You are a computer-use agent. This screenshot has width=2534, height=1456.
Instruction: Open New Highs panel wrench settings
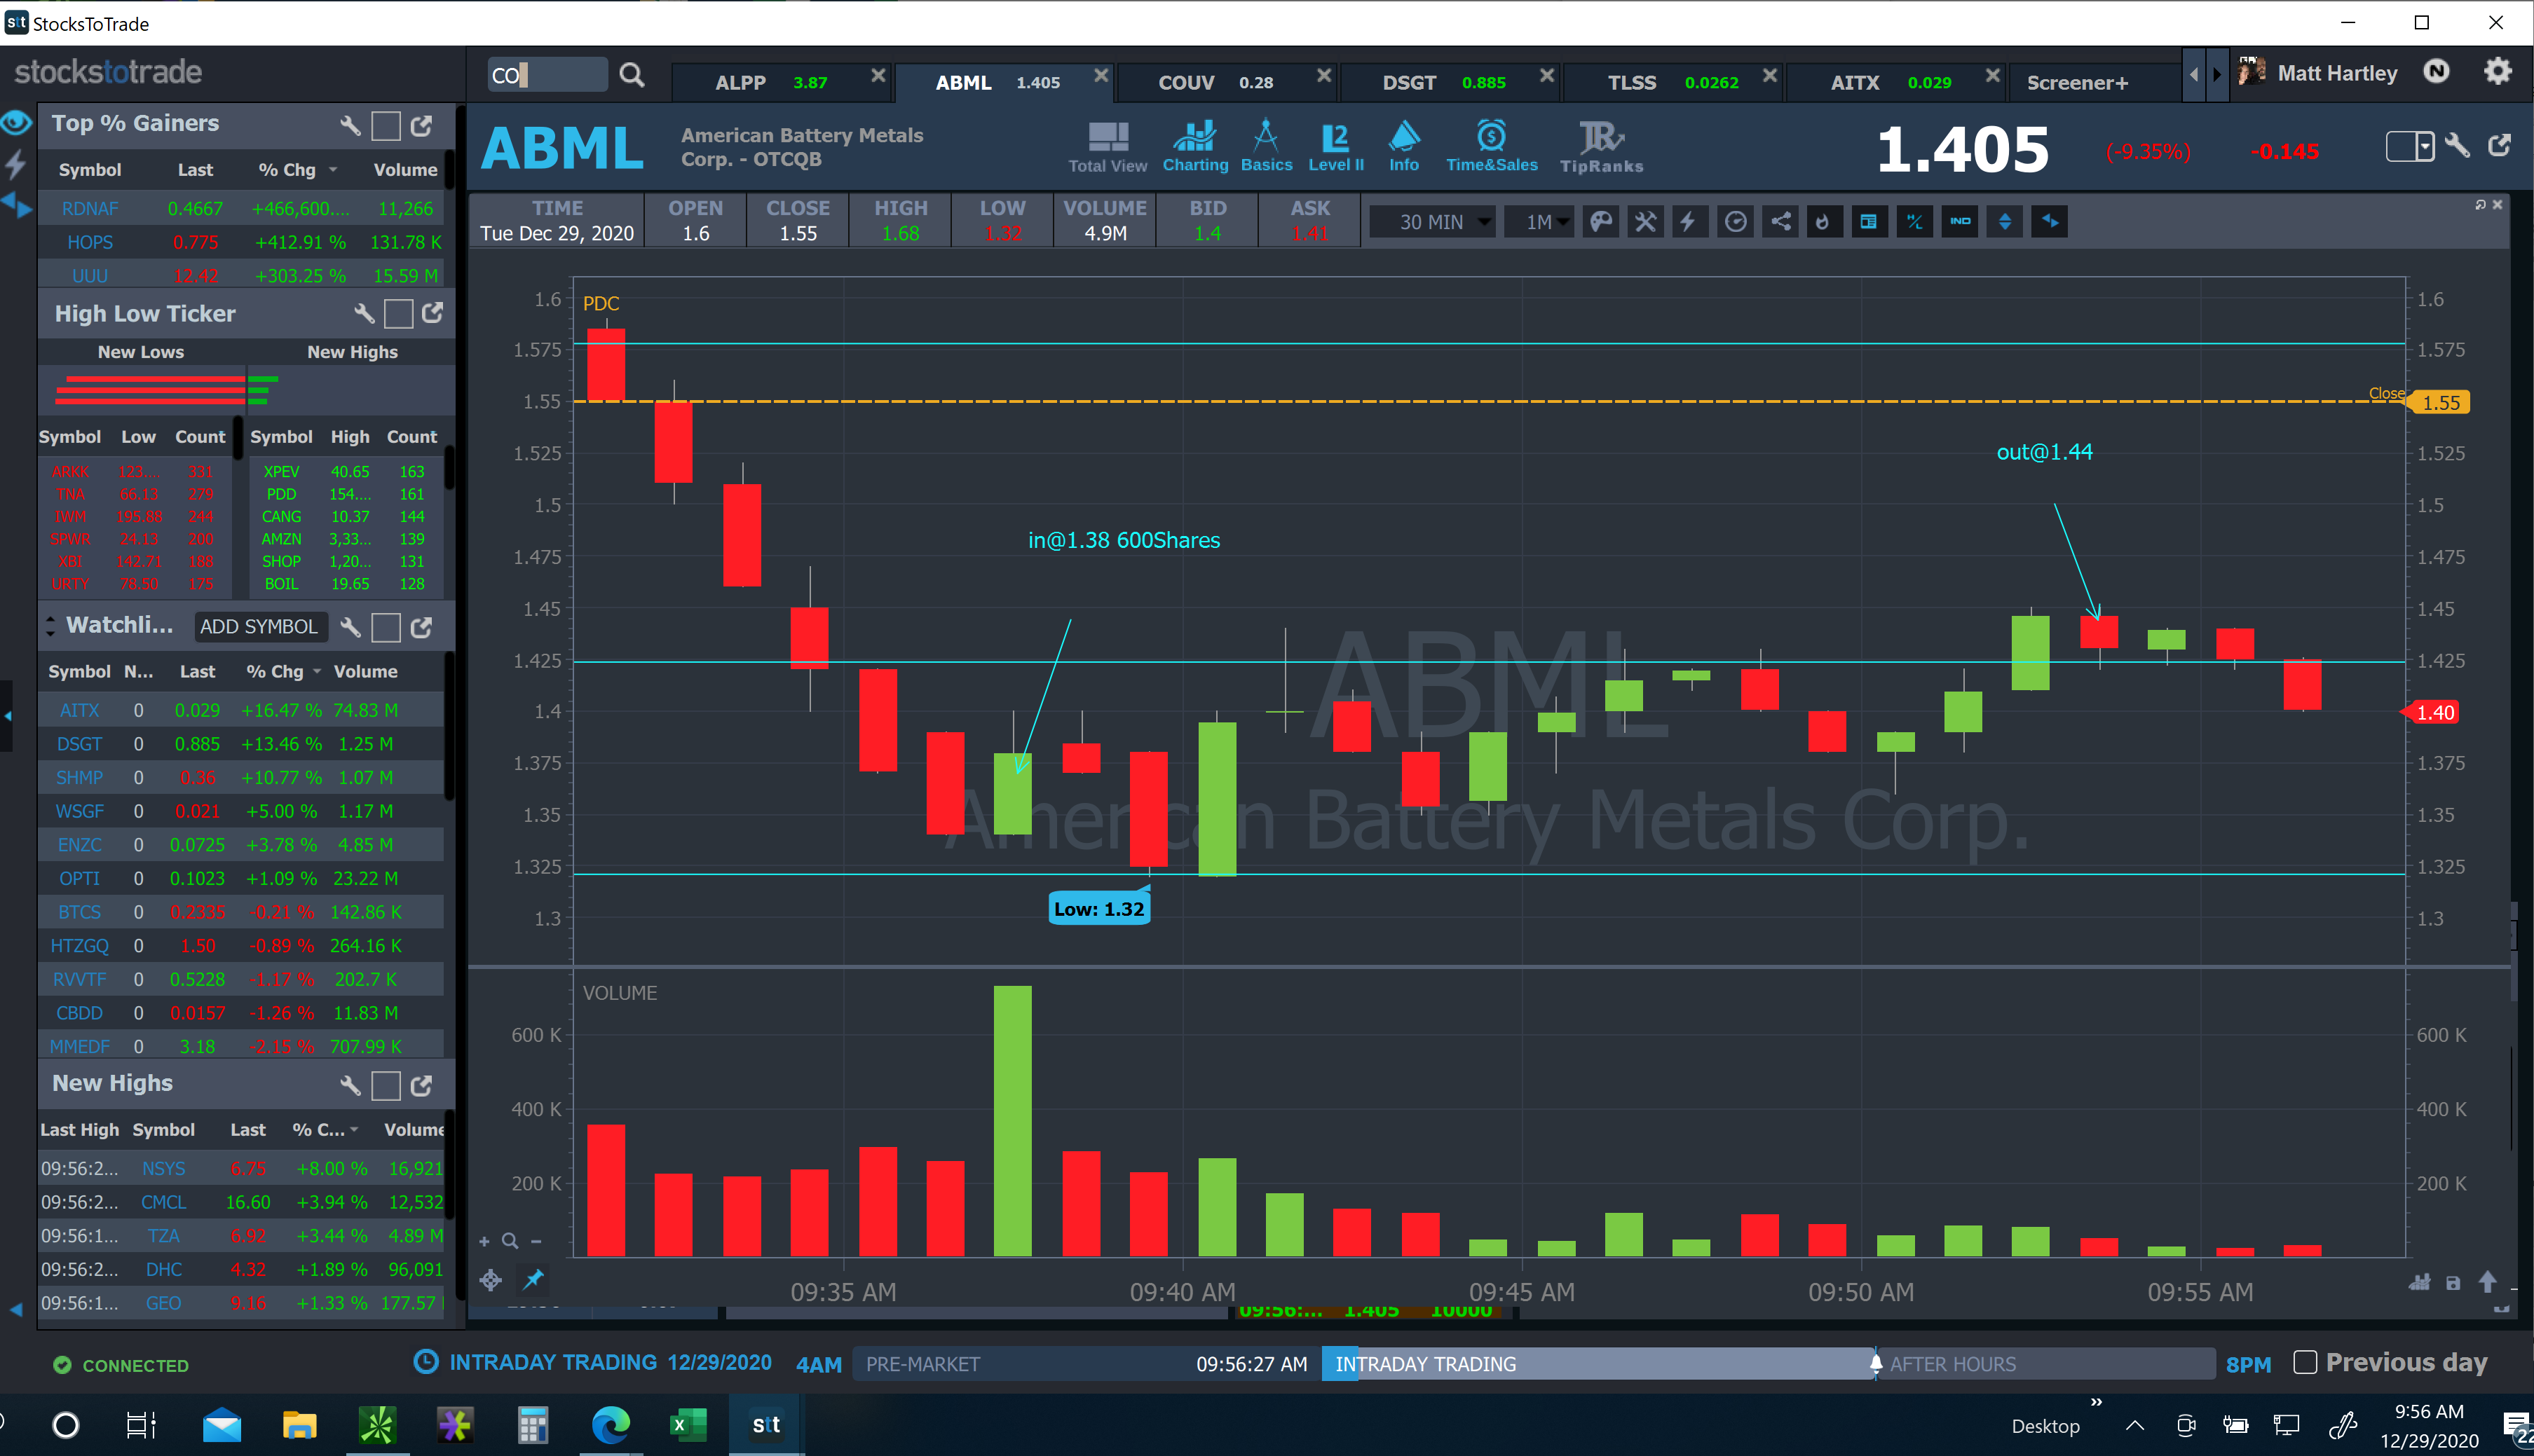pos(350,1085)
